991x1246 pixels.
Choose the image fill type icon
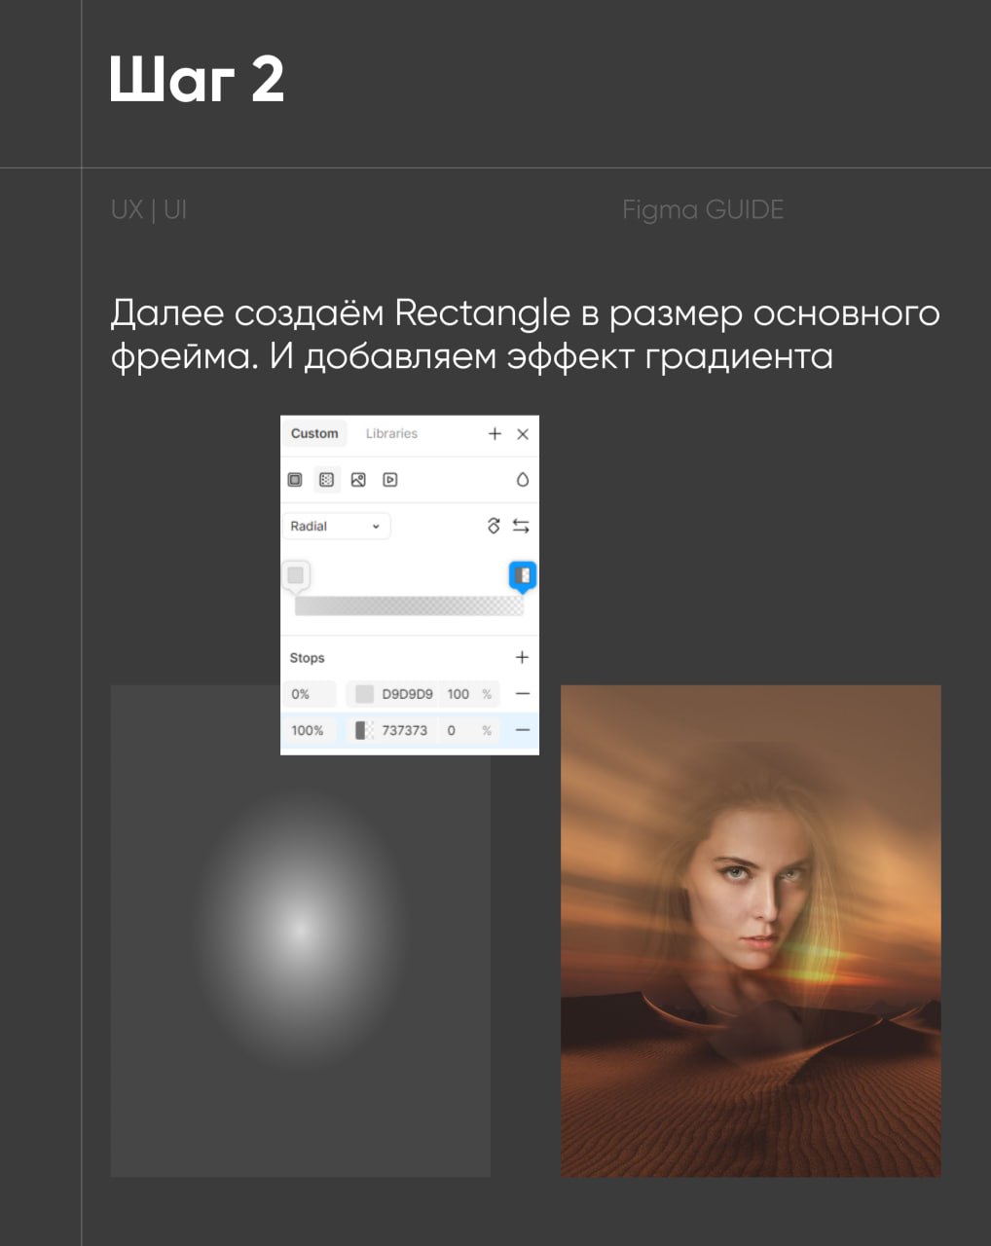(x=358, y=480)
